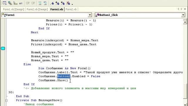The width and height of the screenshot is (188, 106).
Task: Switch to Form2.vb [Design] tab
Action: tap(37, 9)
